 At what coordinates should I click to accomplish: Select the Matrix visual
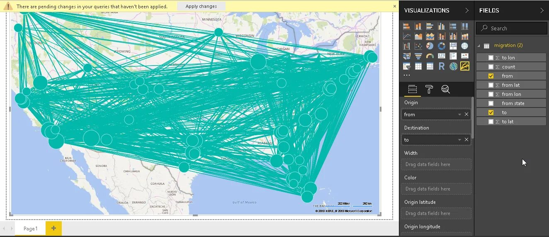(430, 66)
